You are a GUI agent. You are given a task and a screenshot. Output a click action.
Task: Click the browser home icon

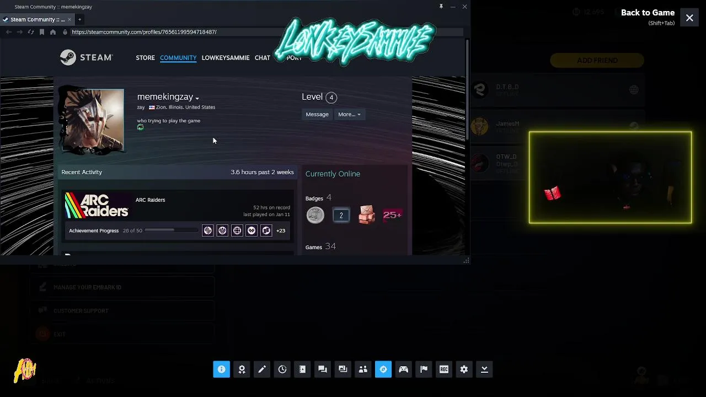pos(53,32)
